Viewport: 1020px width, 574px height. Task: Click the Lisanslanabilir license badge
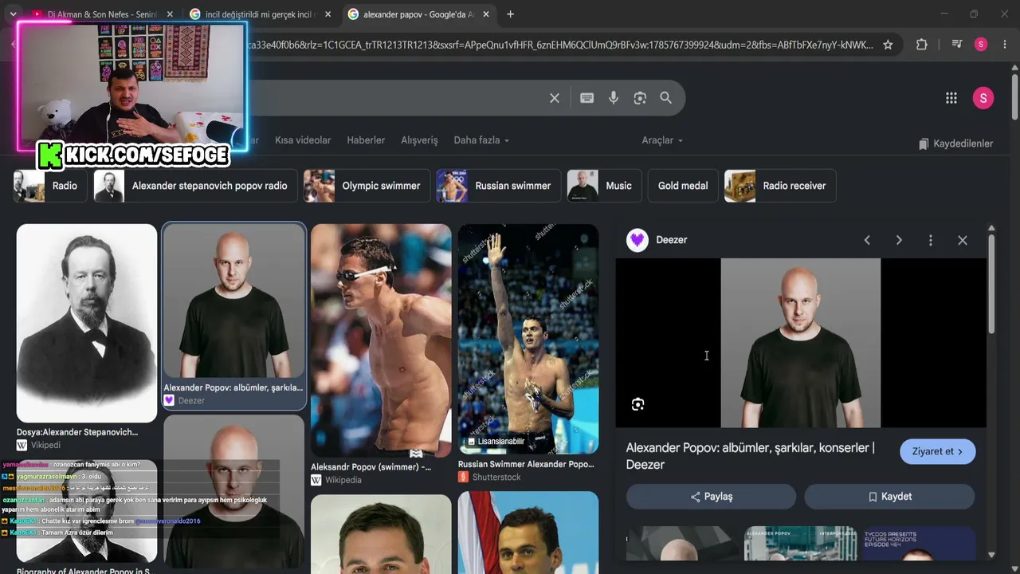tap(496, 441)
